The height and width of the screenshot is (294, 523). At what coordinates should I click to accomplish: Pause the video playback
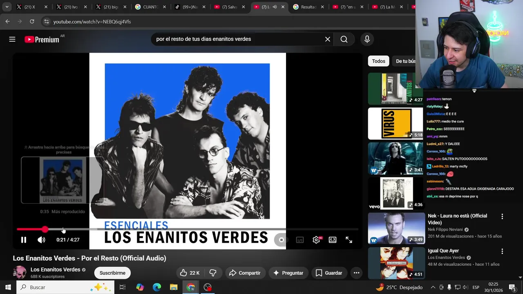24,240
